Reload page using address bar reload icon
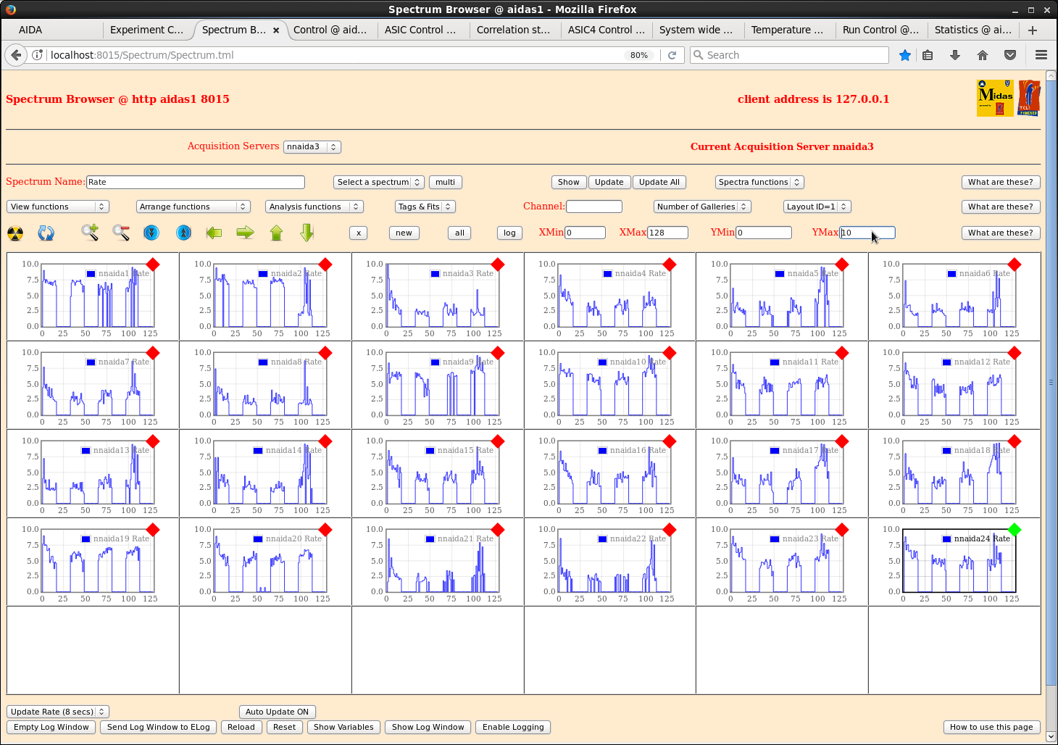 tap(672, 55)
